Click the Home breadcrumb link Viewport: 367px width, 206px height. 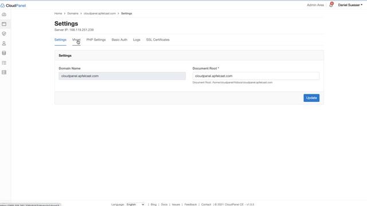[58, 13]
